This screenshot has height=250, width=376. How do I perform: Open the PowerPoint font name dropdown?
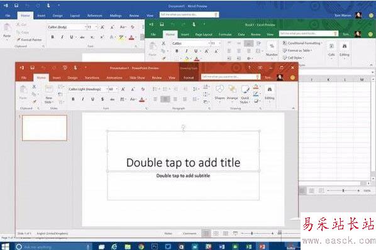click(x=107, y=89)
